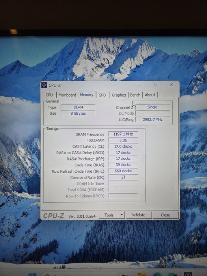Click the Validate button
Image resolution: width=207 pixels, height=276 pixels.
(139, 215)
